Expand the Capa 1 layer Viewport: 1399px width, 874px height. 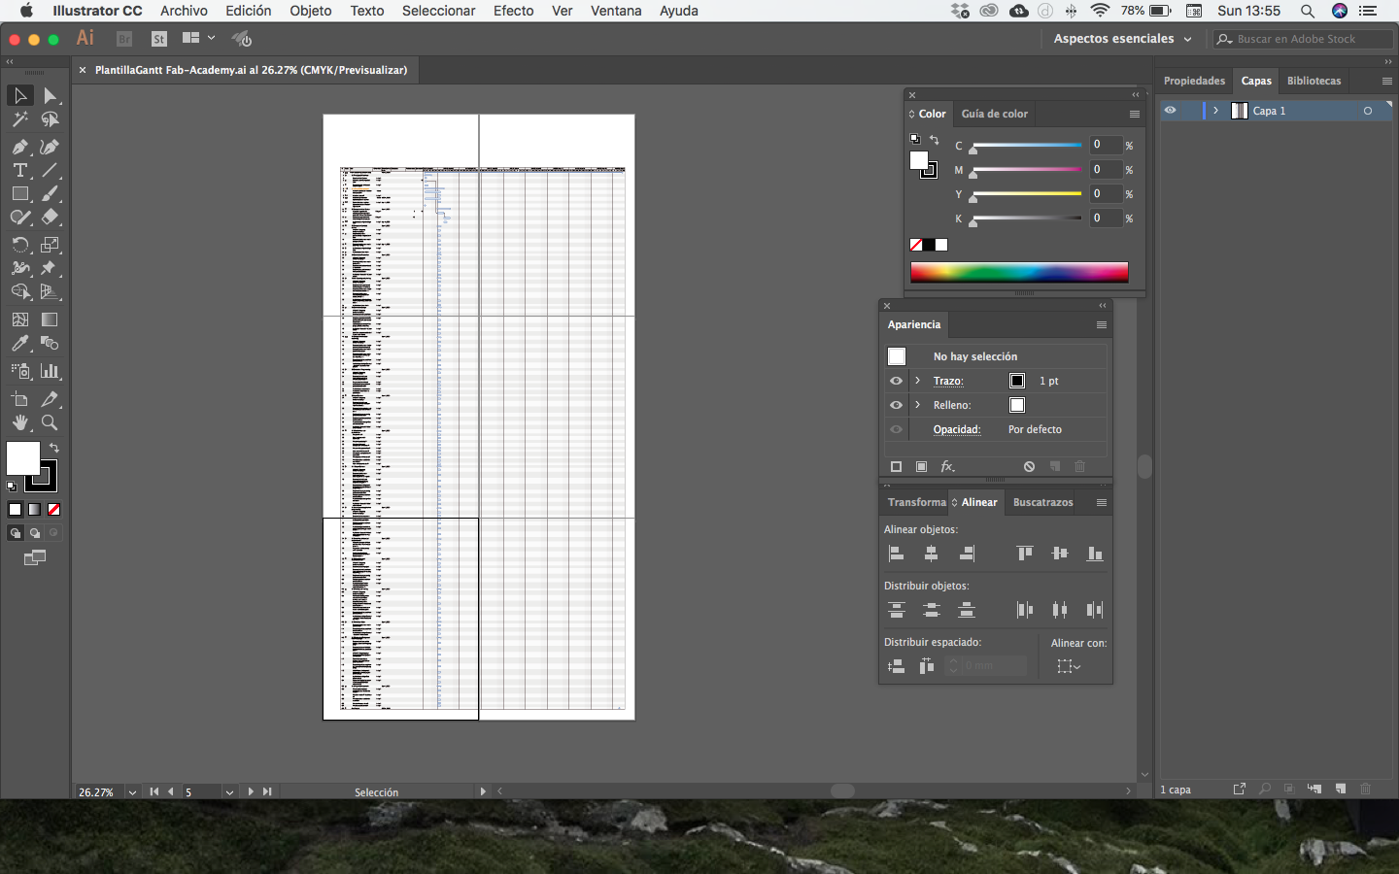(1215, 111)
